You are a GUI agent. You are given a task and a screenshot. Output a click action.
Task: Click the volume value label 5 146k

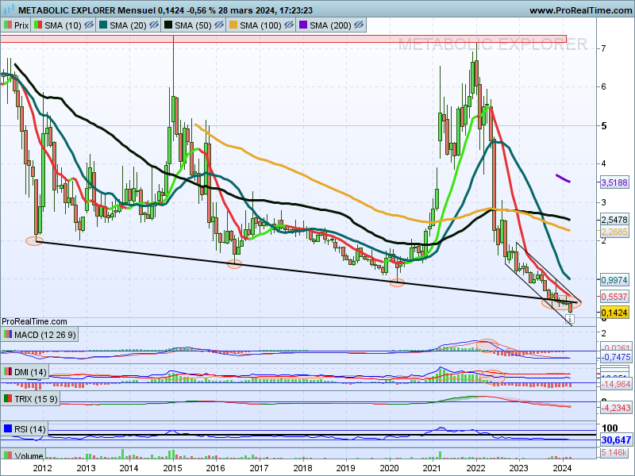coord(614,452)
